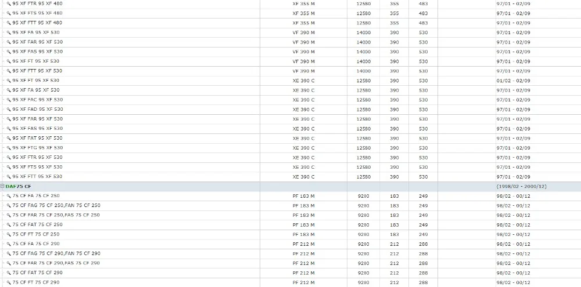Click 'PF 183 M' cell in 75 CF FA 250 row
Viewport: 581px width, 287px height.
[303, 196]
